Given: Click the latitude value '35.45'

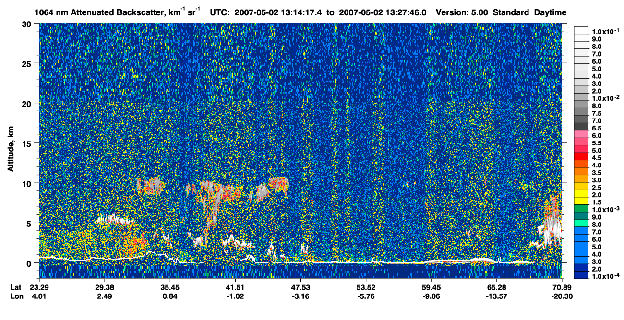Looking at the screenshot, I should tap(169, 287).
